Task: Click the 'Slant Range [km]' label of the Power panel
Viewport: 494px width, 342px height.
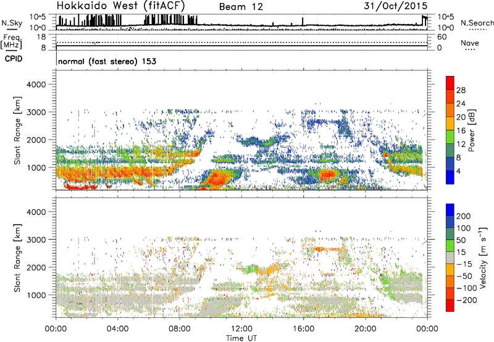Action: pos(17,130)
